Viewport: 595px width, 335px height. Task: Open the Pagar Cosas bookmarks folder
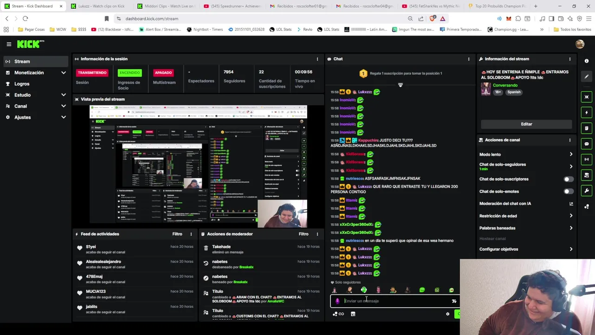[31, 29]
